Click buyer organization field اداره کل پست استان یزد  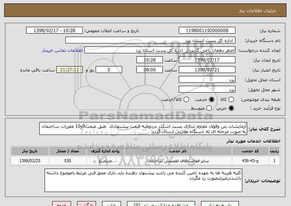(150, 40)
